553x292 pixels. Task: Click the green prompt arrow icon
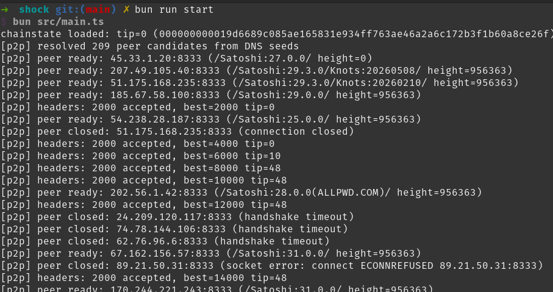[4, 10]
